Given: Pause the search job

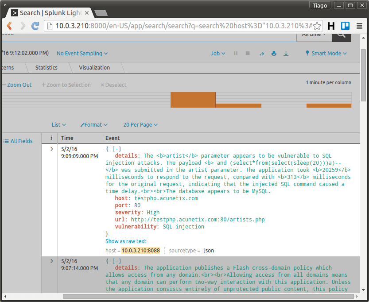Looking at the screenshot, I should click(x=236, y=54).
